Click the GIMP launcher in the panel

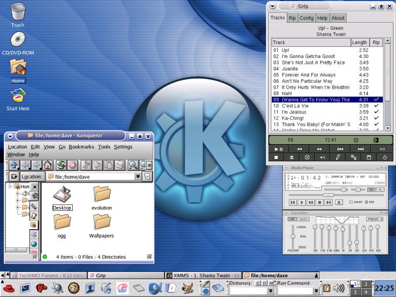[188, 288]
